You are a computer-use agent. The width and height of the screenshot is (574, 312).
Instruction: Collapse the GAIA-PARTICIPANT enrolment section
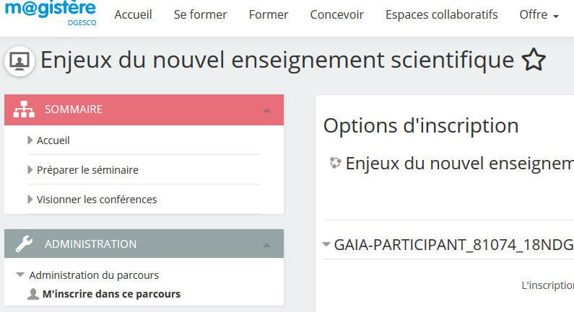tap(327, 244)
